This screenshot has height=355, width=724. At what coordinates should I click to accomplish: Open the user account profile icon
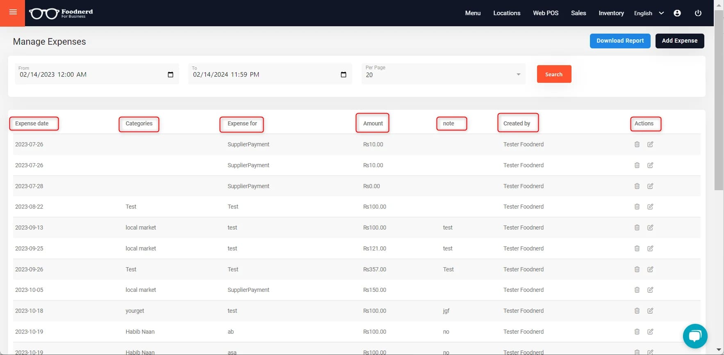(x=677, y=13)
